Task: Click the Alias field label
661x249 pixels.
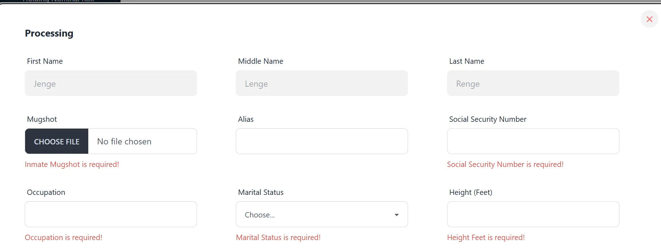Action: click(246, 119)
